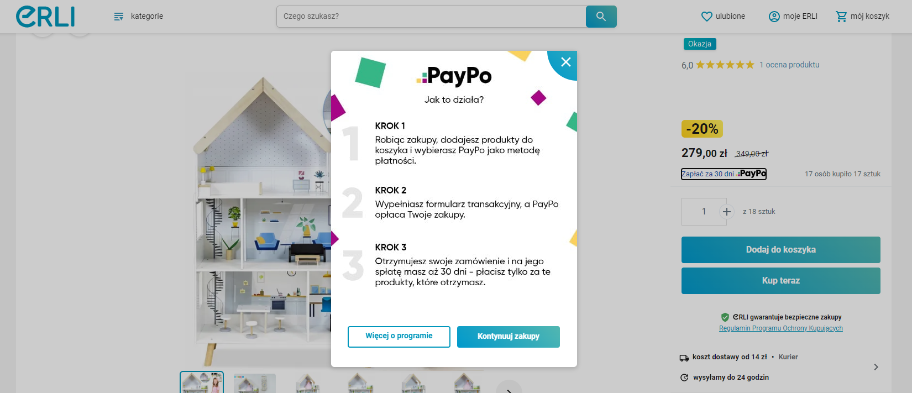The image size is (912, 393).
Task: Click the quantity input field
Action: click(x=704, y=212)
